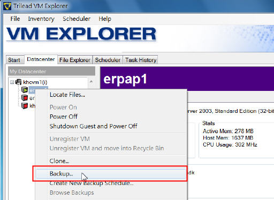
Task: Choose Locate Files... in context menu
Action: click(x=67, y=95)
